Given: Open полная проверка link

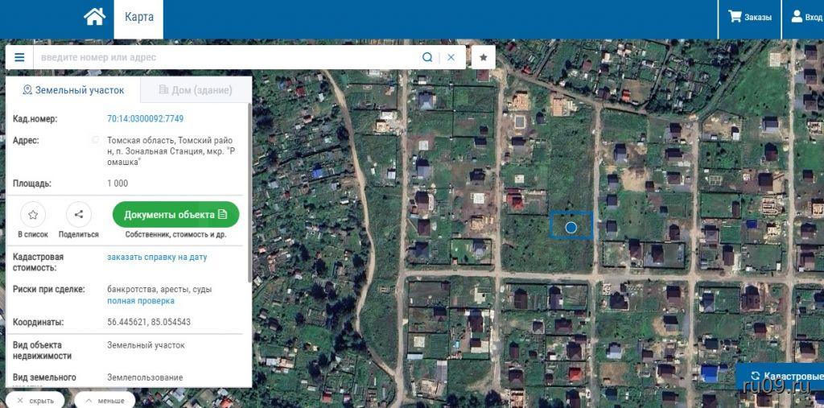Looking at the screenshot, I should pos(141,301).
